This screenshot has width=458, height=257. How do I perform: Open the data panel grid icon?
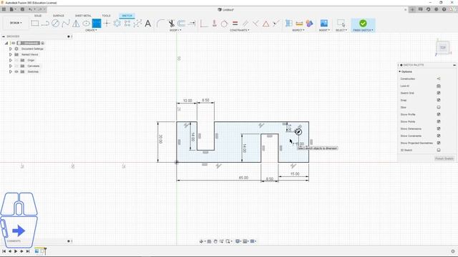(x=4, y=9)
